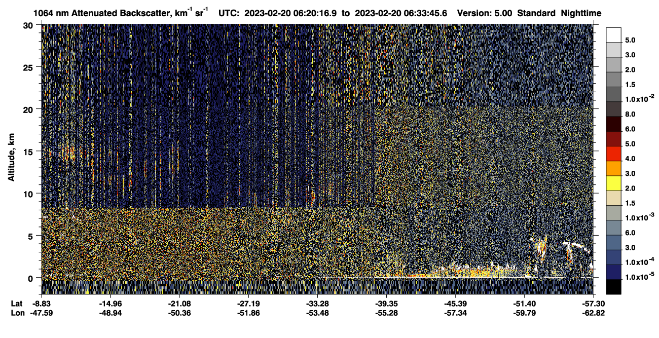Click altitude tick label '30'

[x=29, y=25]
